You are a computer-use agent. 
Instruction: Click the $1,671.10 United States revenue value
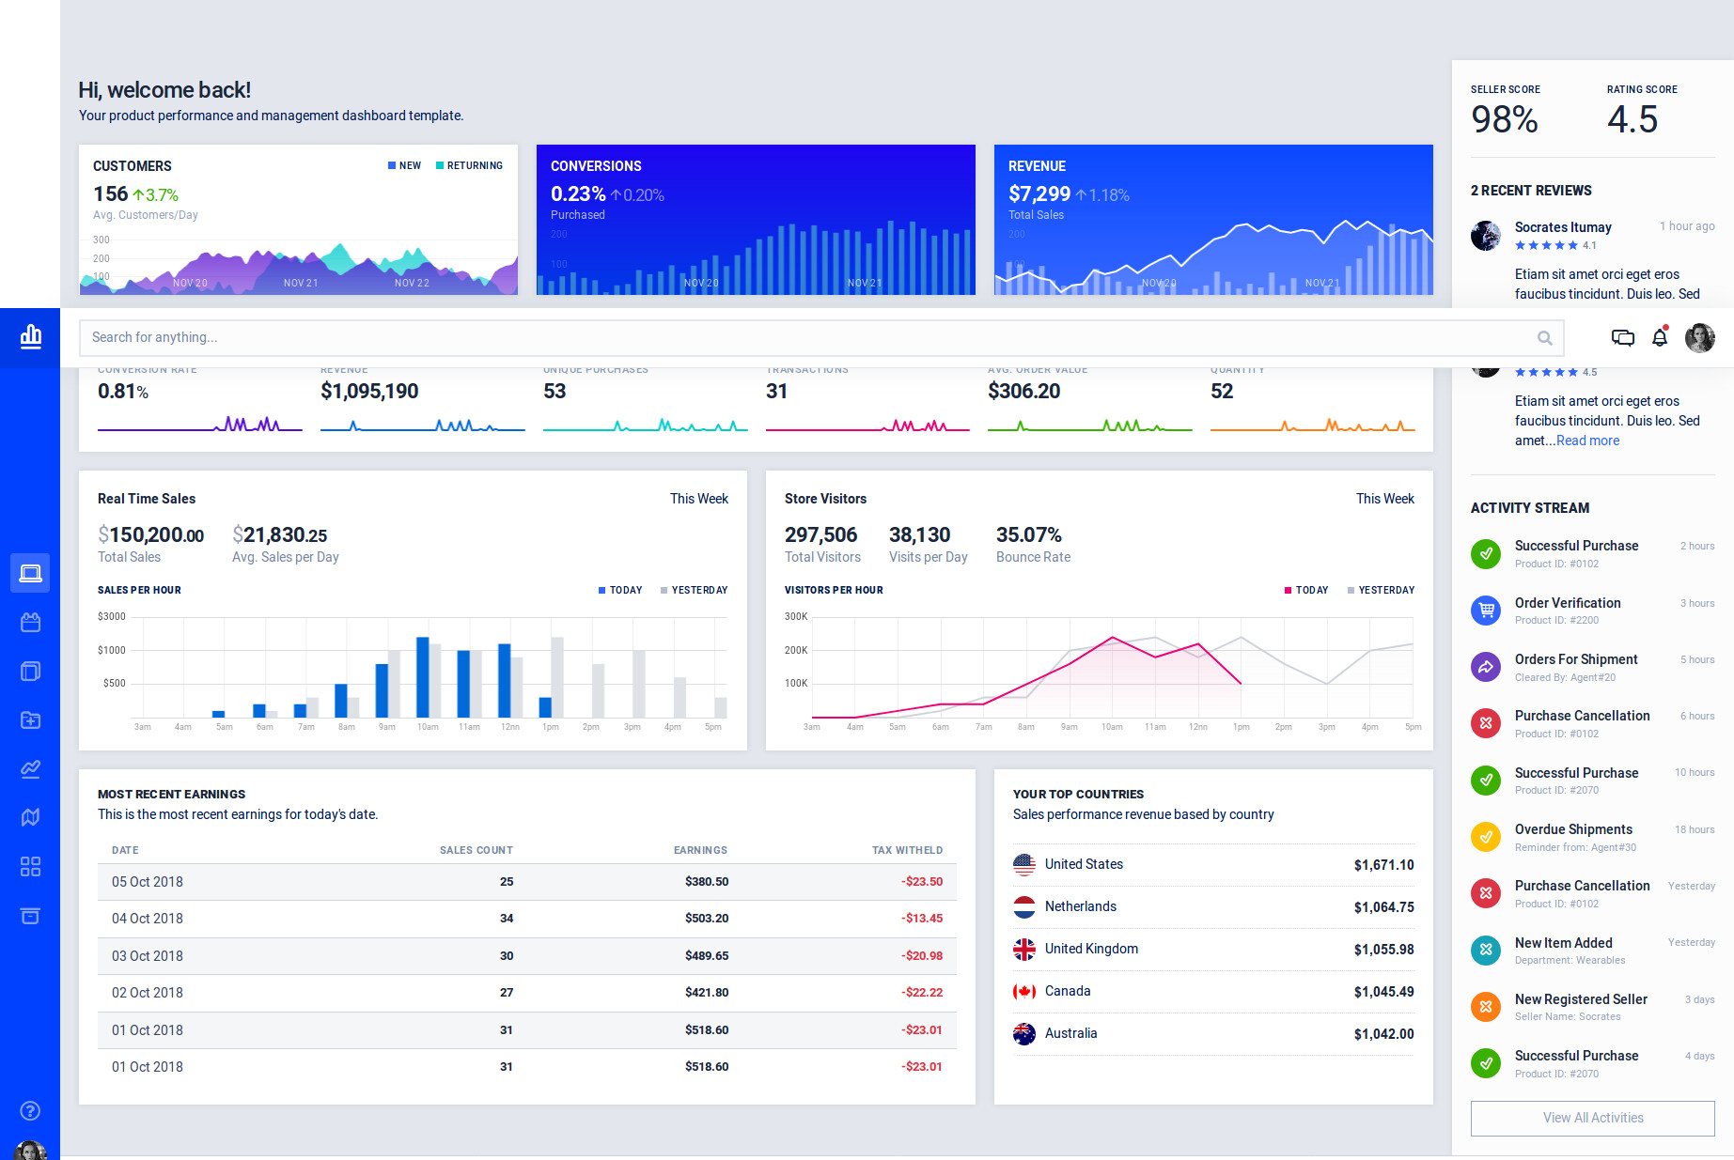coord(1383,865)
